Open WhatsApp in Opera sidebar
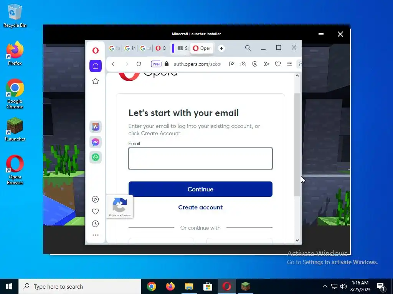 tap(96, 157)
